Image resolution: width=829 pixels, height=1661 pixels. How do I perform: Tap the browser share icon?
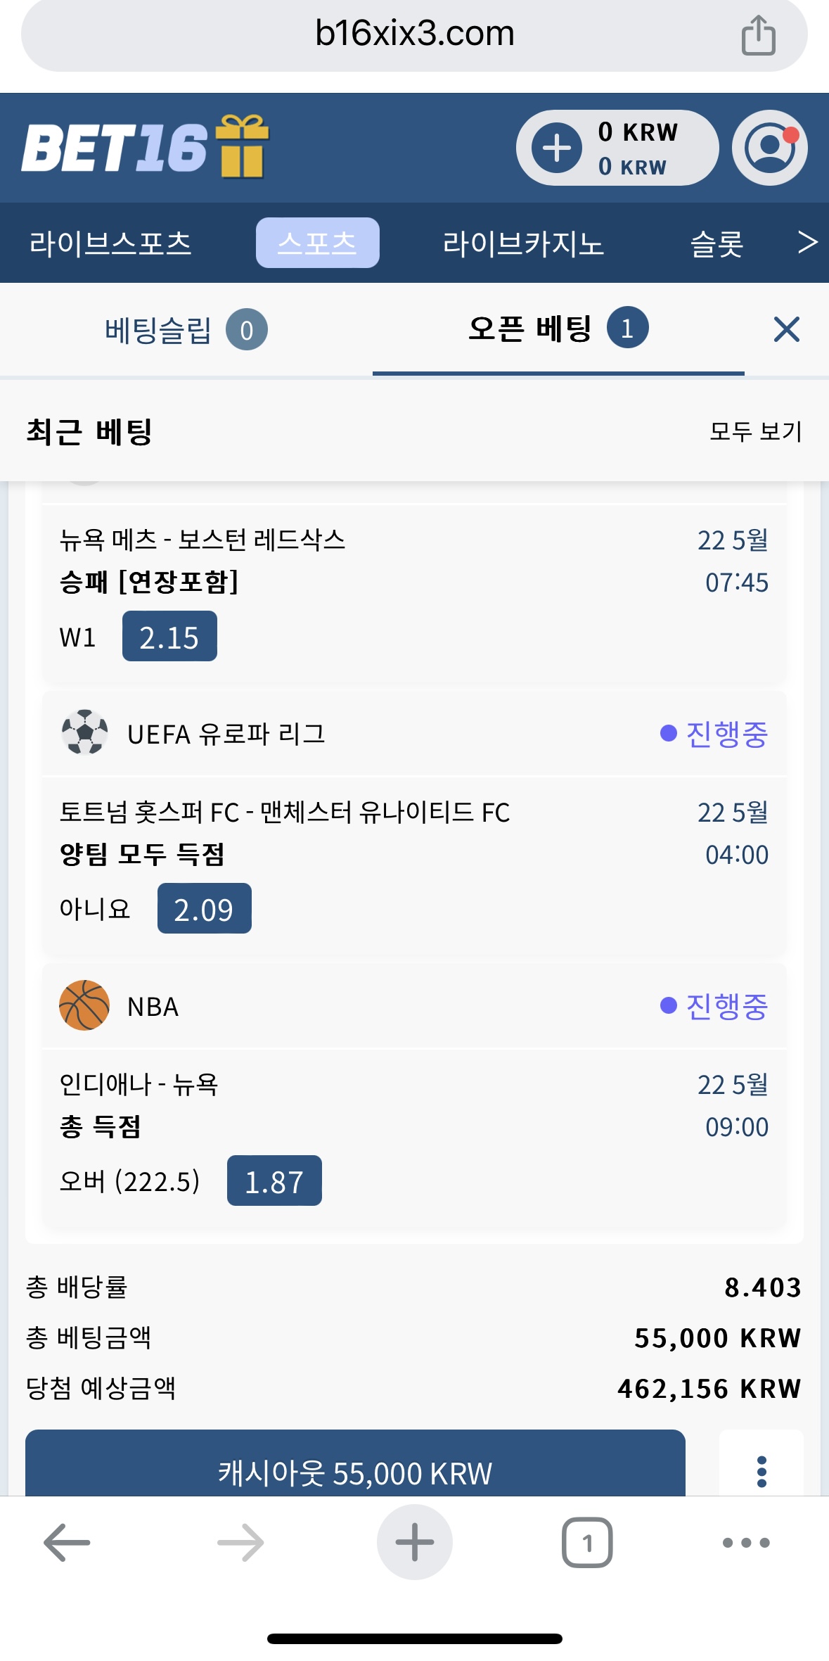tap(758, 34)
